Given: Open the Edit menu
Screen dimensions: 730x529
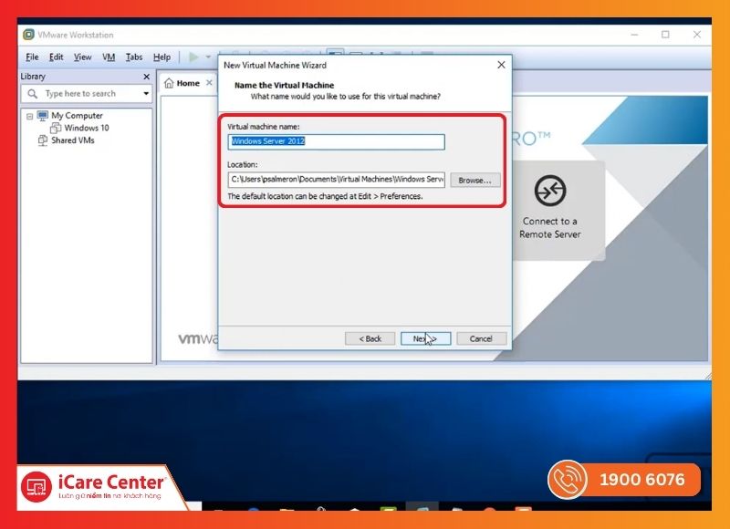Looking at the screenshot, I should point(56,57).
